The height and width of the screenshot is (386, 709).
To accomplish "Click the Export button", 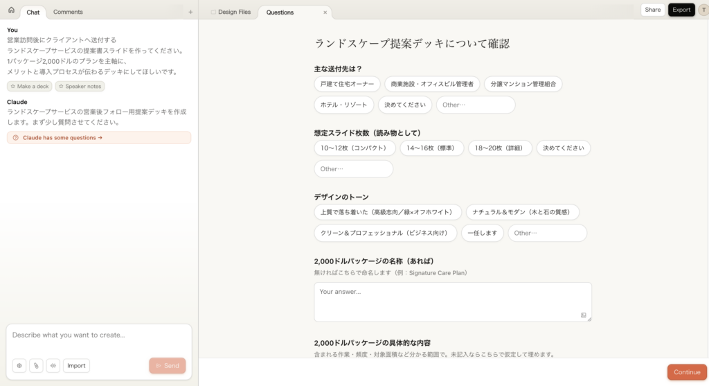I will 681,10.
